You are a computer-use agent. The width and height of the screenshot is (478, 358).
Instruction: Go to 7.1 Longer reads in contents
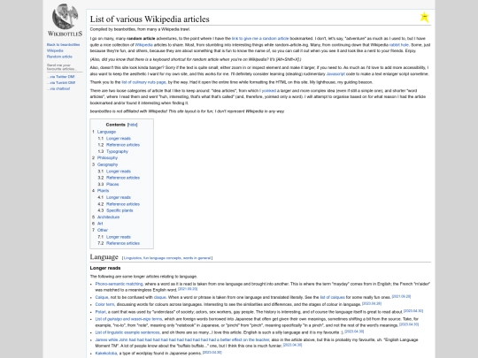(119, 237)
